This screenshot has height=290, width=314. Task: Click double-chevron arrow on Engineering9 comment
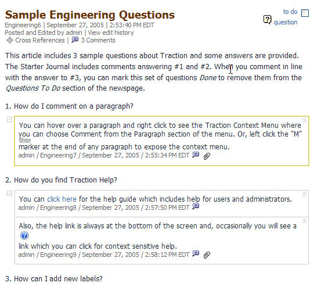point(304,221)
